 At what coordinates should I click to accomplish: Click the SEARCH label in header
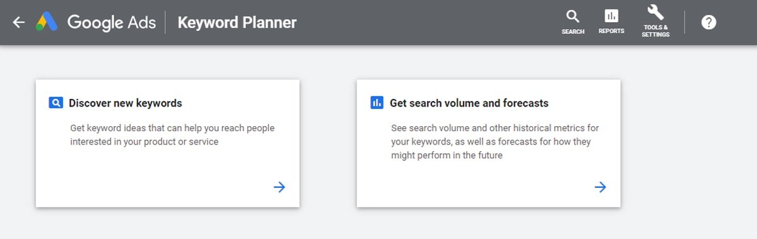click(x=573, y=32)
